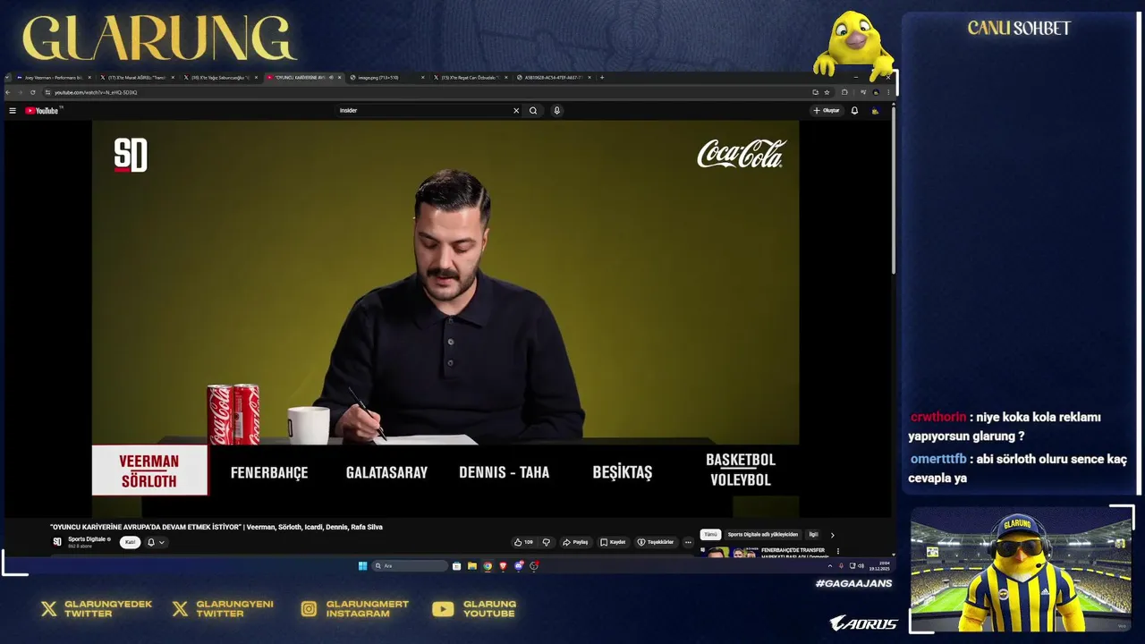1145x644 pixels.
Task: Click Instagram icon in bottom banner
Action: [309, 609]
